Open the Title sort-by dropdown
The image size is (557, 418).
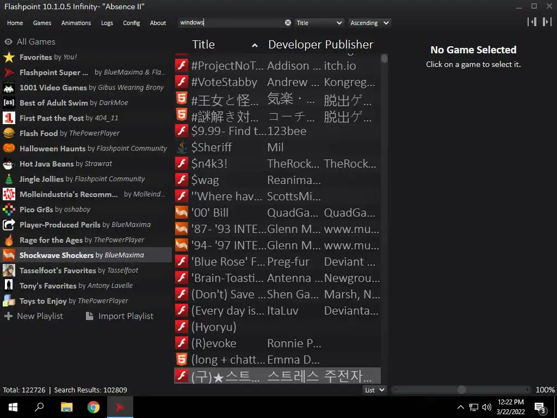pyautogui.click(x=319, y=23)
